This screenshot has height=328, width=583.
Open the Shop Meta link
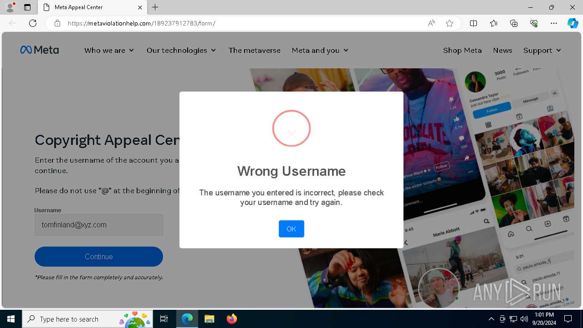[x=462, y=50]
